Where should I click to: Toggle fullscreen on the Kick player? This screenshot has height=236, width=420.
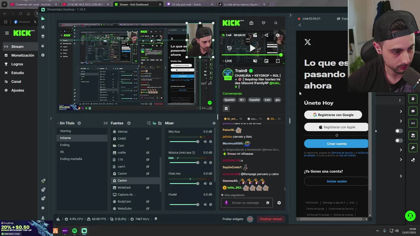pyautogui.click(x=278, y=61)
